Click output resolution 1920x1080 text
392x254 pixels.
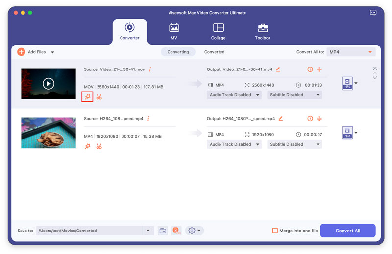[x=263, y=135]
